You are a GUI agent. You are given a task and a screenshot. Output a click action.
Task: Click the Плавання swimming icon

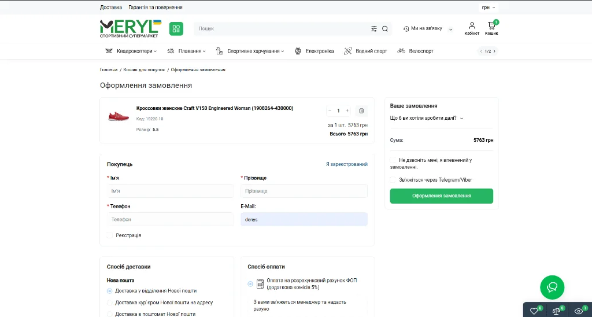tap(171, 51)
